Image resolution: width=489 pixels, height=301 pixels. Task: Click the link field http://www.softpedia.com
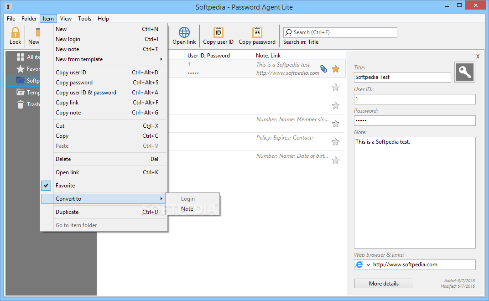click(x=423, y=265)
